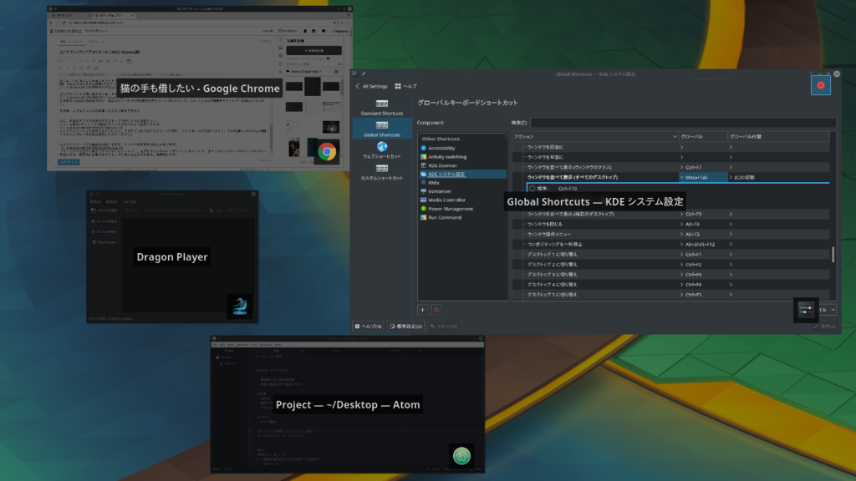Click ファイルを再生 button in Dragon Player
Screen dimensions: 856x481
(104, 221)
